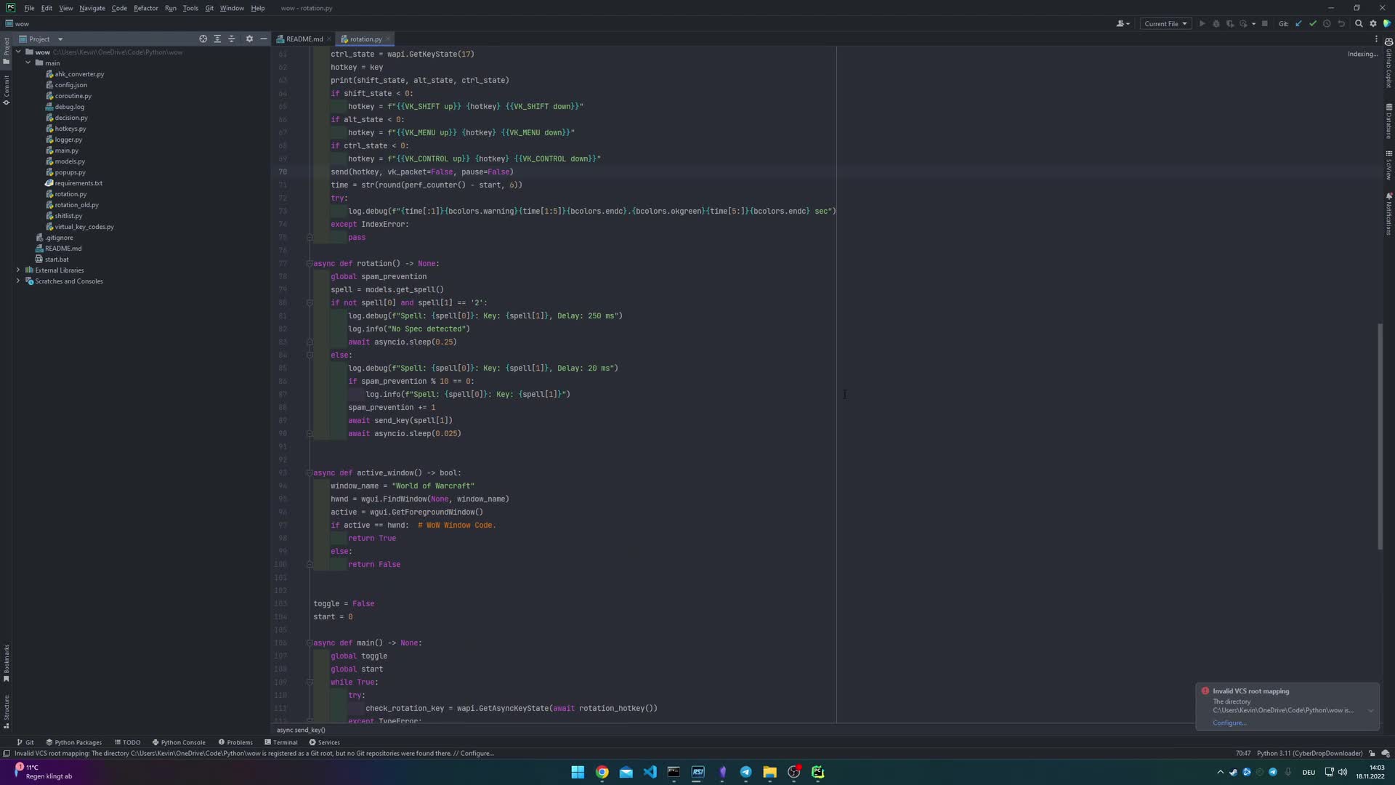Open the Python Console tool window

pos(179,742)
